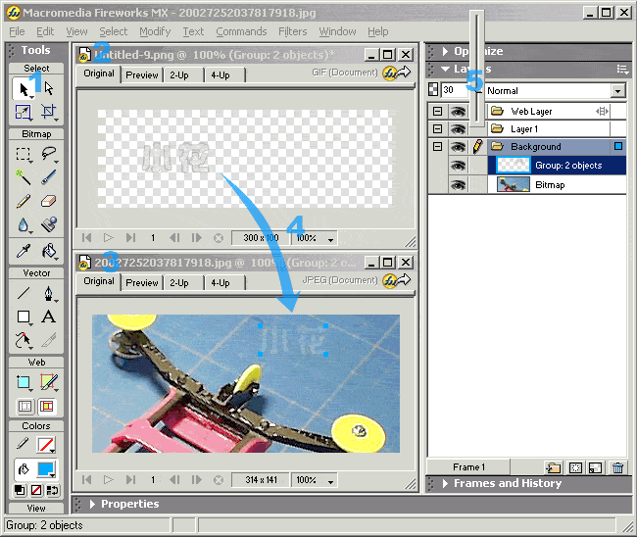Screen dimensions: 637x537
Task: Select the Pen tool
Action: [49, 293]
